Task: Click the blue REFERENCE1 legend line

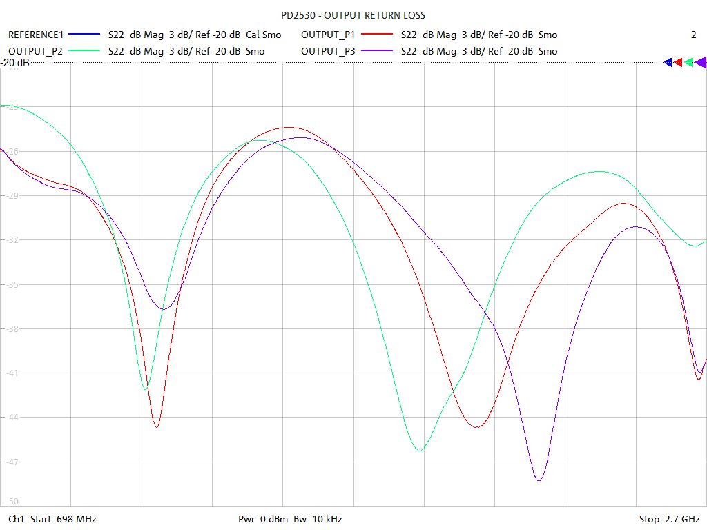Action: (84, 35)
